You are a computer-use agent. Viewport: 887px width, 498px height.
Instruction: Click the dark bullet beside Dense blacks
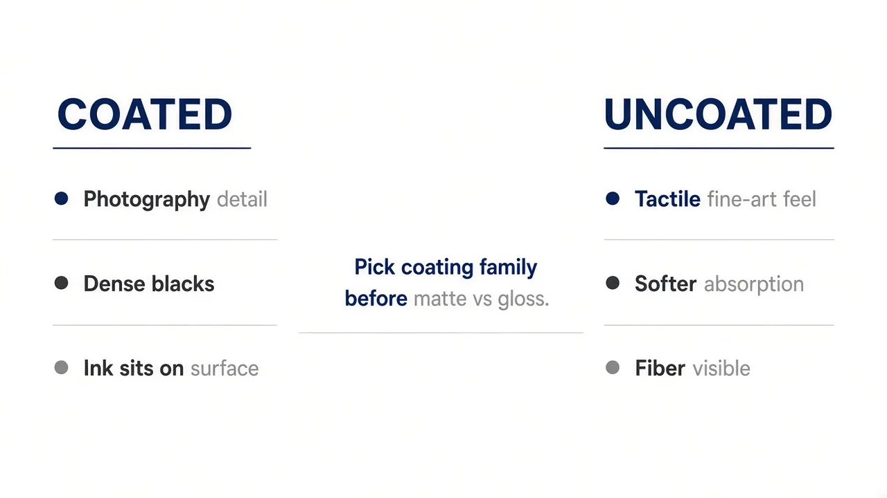pyautogui.click(x=61, y=283)
